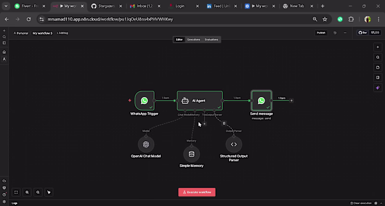The width and height of the screenshot is (385, 206).
Task: Switch to the Fiverr browser tab
Action: (29, 6)
